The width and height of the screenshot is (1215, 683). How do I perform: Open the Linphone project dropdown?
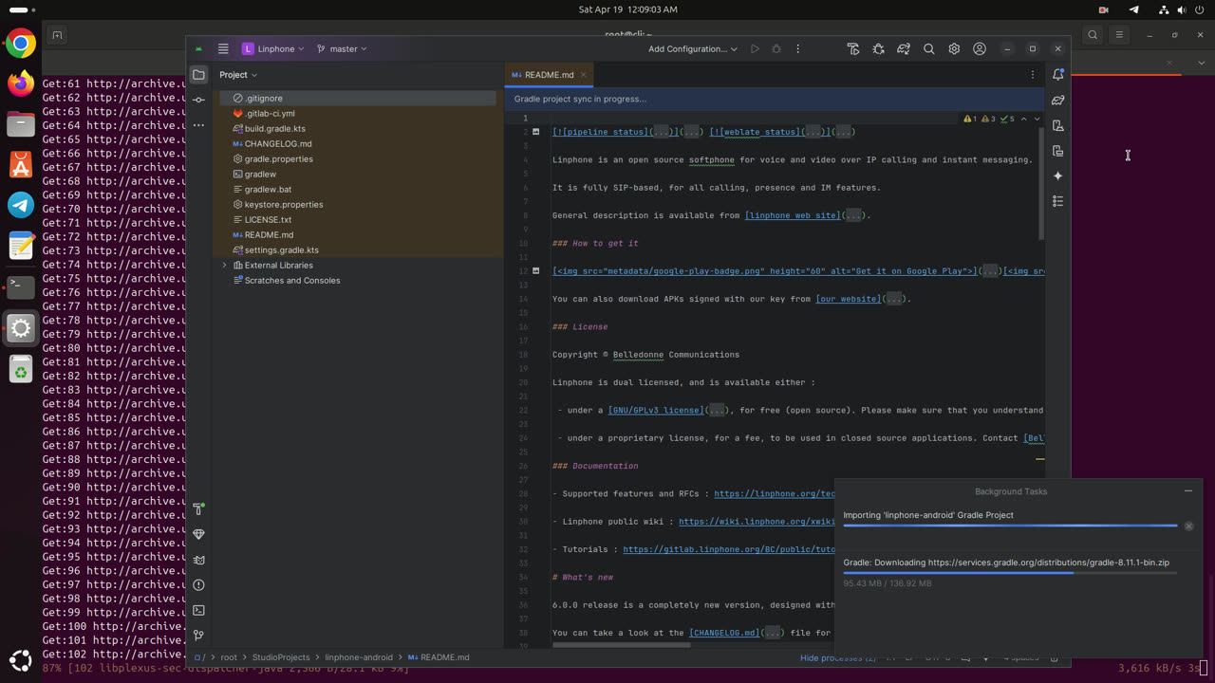coord(273,48)
